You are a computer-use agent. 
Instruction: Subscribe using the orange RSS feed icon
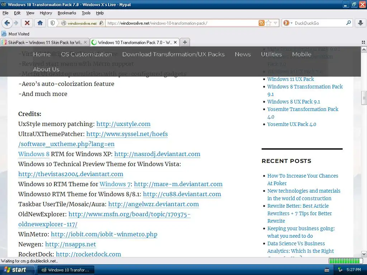tap(261, 23)
